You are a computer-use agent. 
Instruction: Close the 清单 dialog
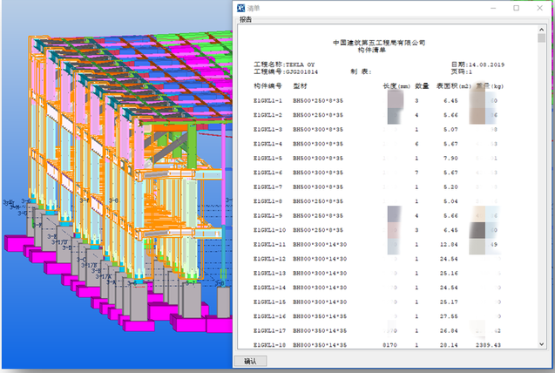pyautogui.click(x=540, y=8)
